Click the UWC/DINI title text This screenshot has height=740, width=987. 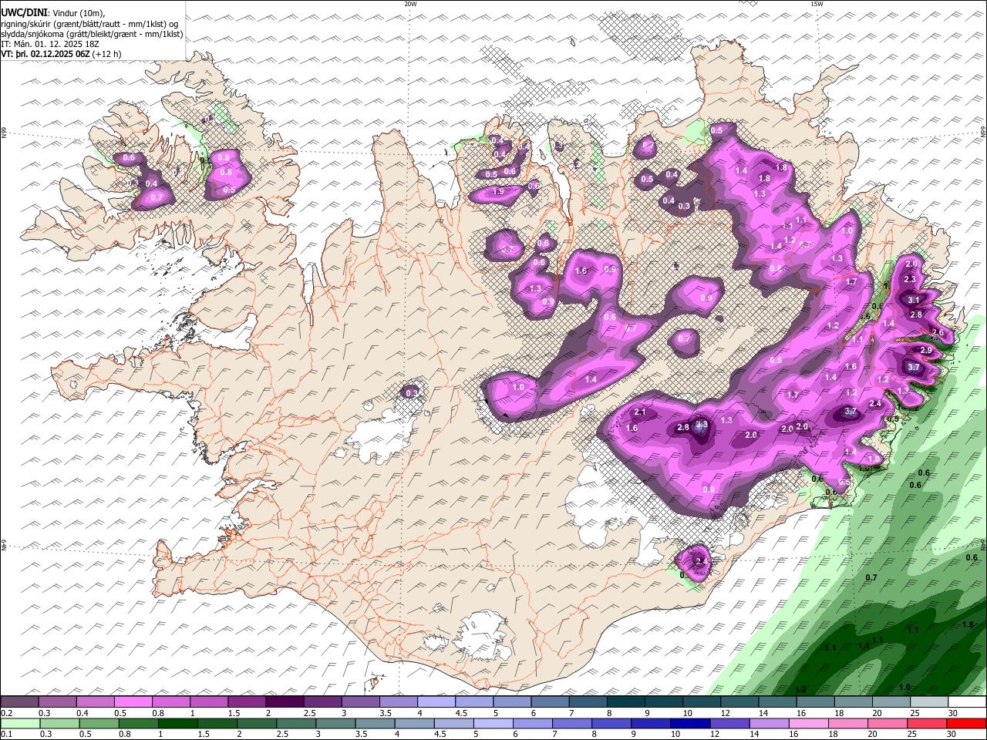[24, 12]
